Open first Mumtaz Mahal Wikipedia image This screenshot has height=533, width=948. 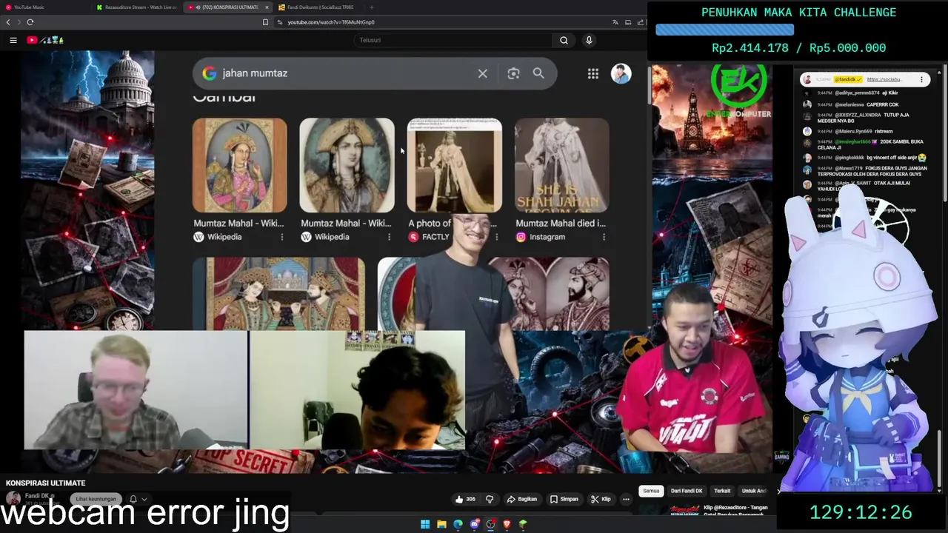coord(239,165)
